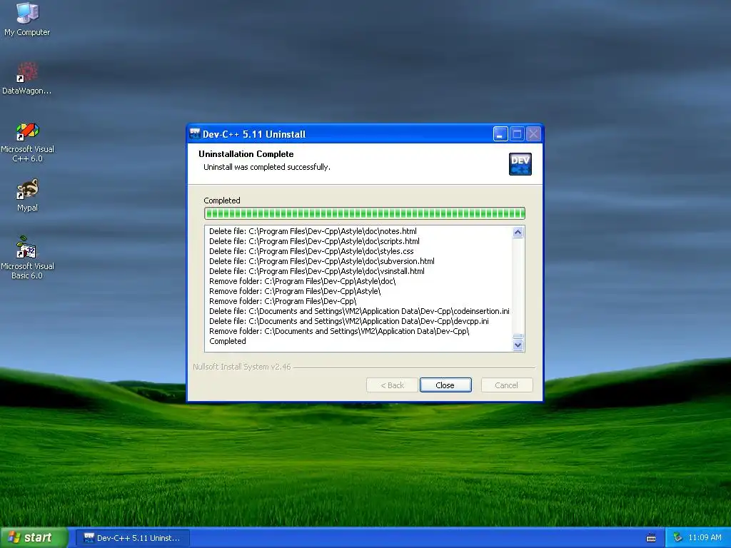Select log line removing Dev-Cpp\Astyle\ folder
731x548 pixels.
[x=295, y=291]
